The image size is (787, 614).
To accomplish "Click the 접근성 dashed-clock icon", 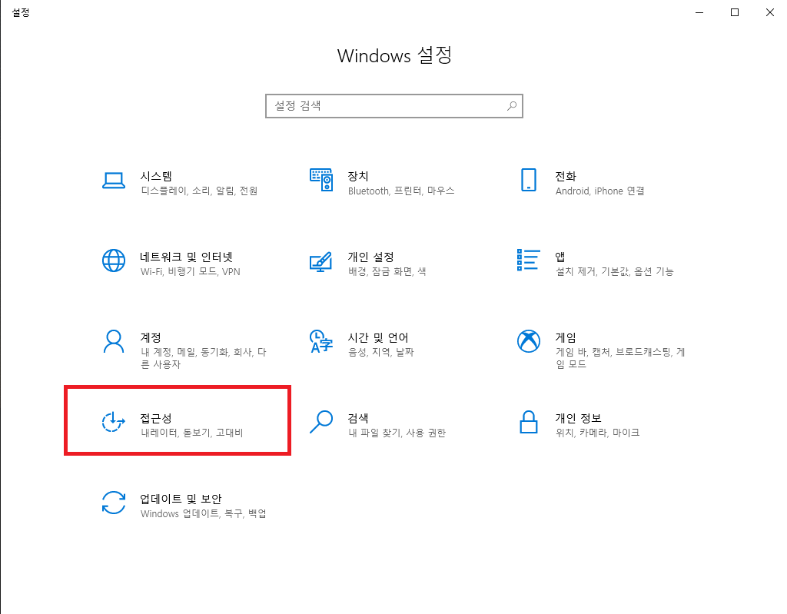I will pos(114,422).
